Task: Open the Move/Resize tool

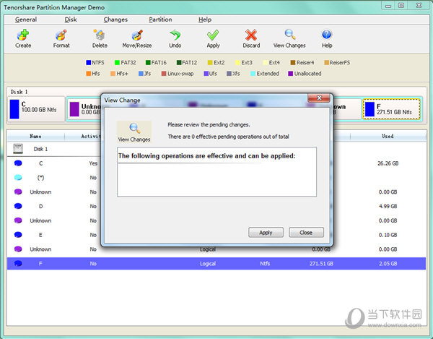Action: tap(137, 35)
